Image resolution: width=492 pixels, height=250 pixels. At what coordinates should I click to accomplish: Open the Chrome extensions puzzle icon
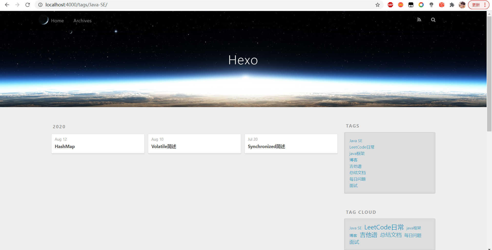click(x=452, y=5)
